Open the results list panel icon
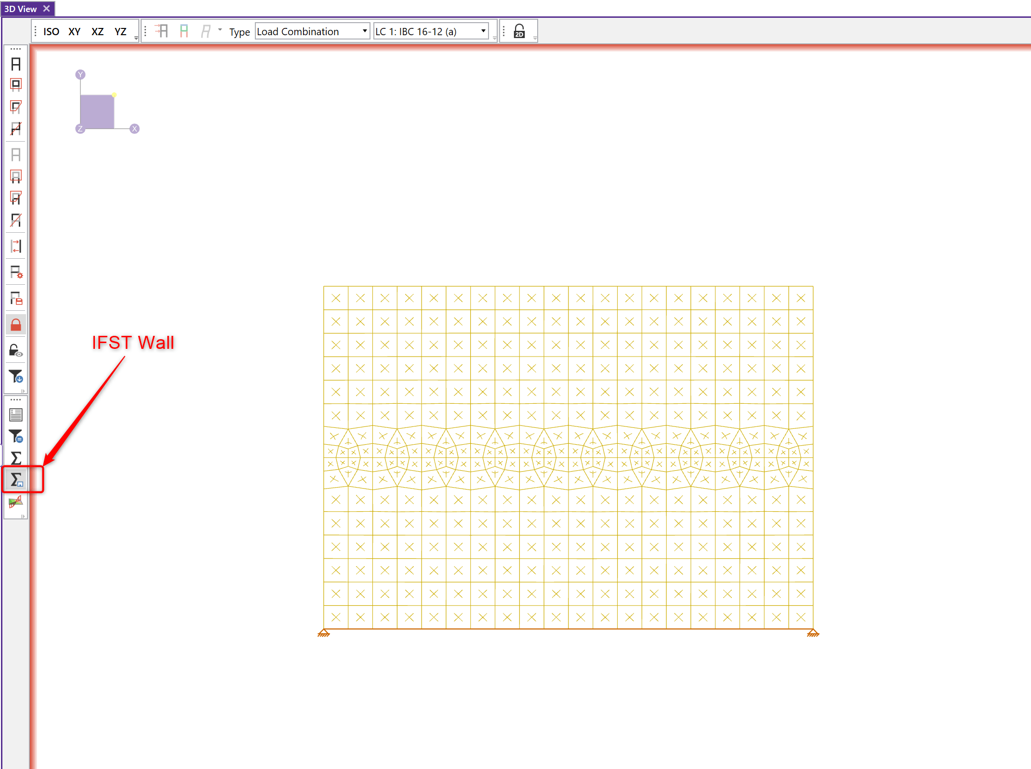This screenshot has height=769, width=1031. 16,414
